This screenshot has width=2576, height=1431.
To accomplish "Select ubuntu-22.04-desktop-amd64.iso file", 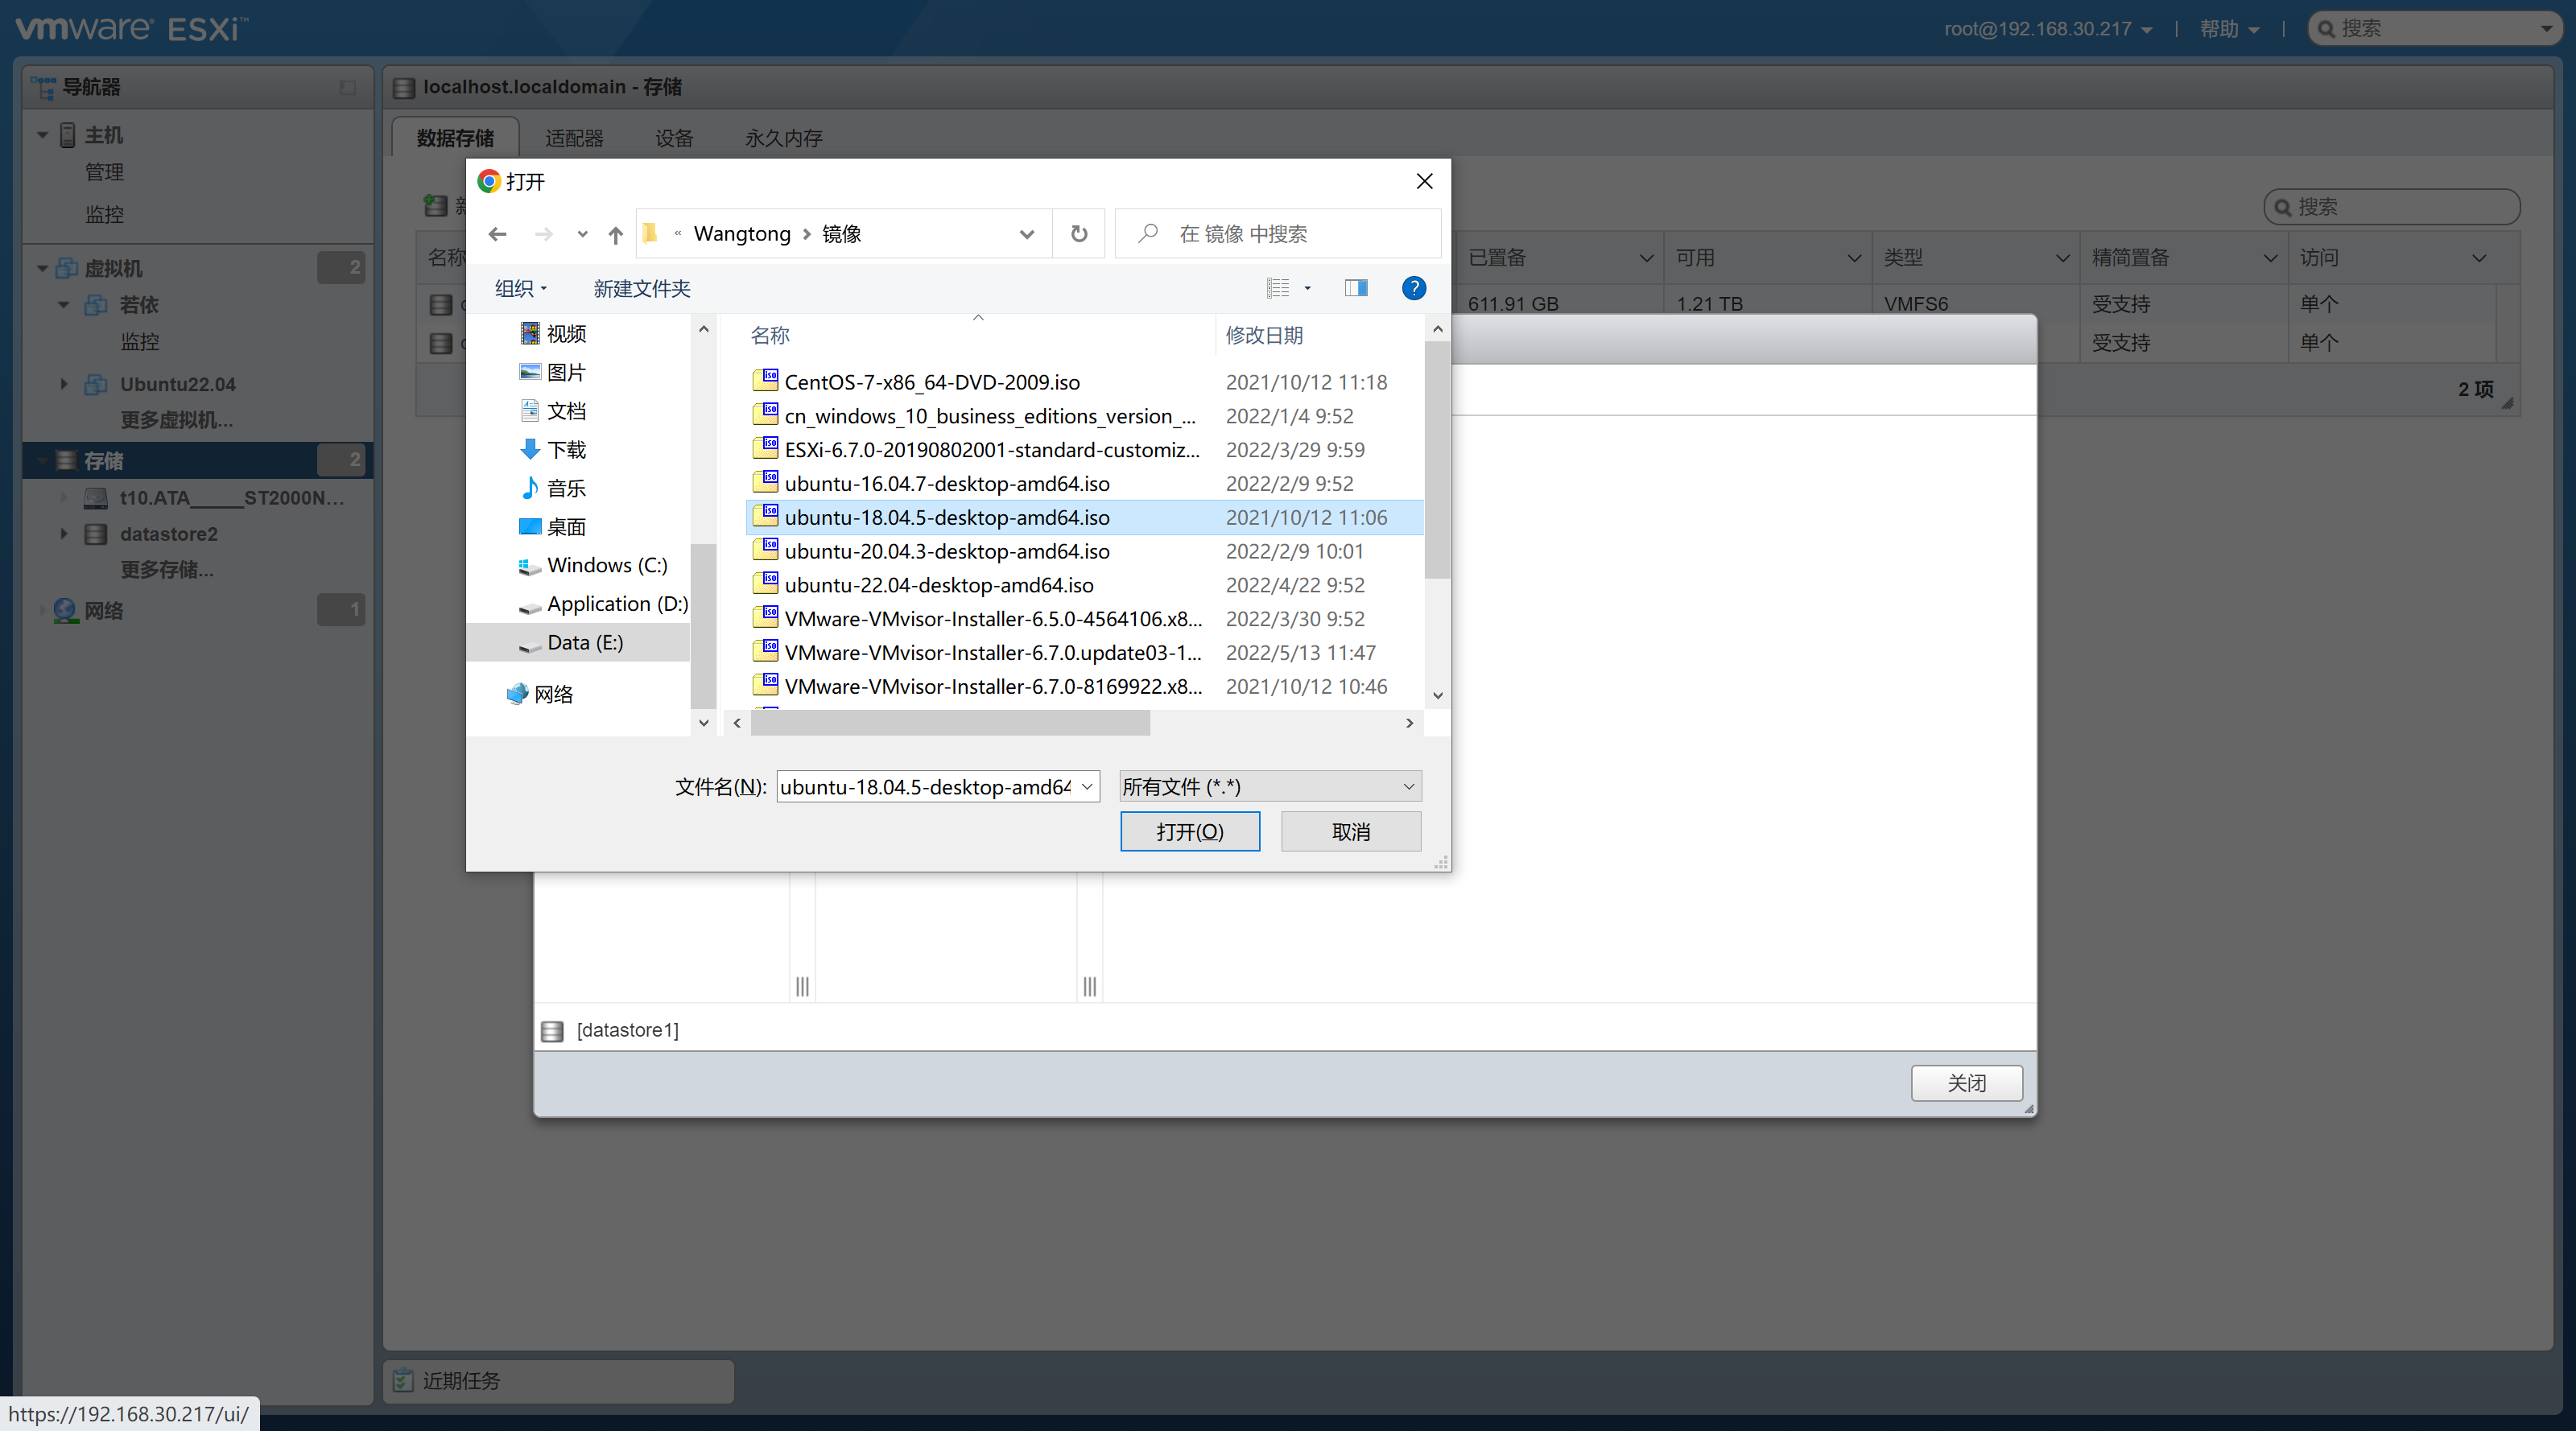I will 938,585.
